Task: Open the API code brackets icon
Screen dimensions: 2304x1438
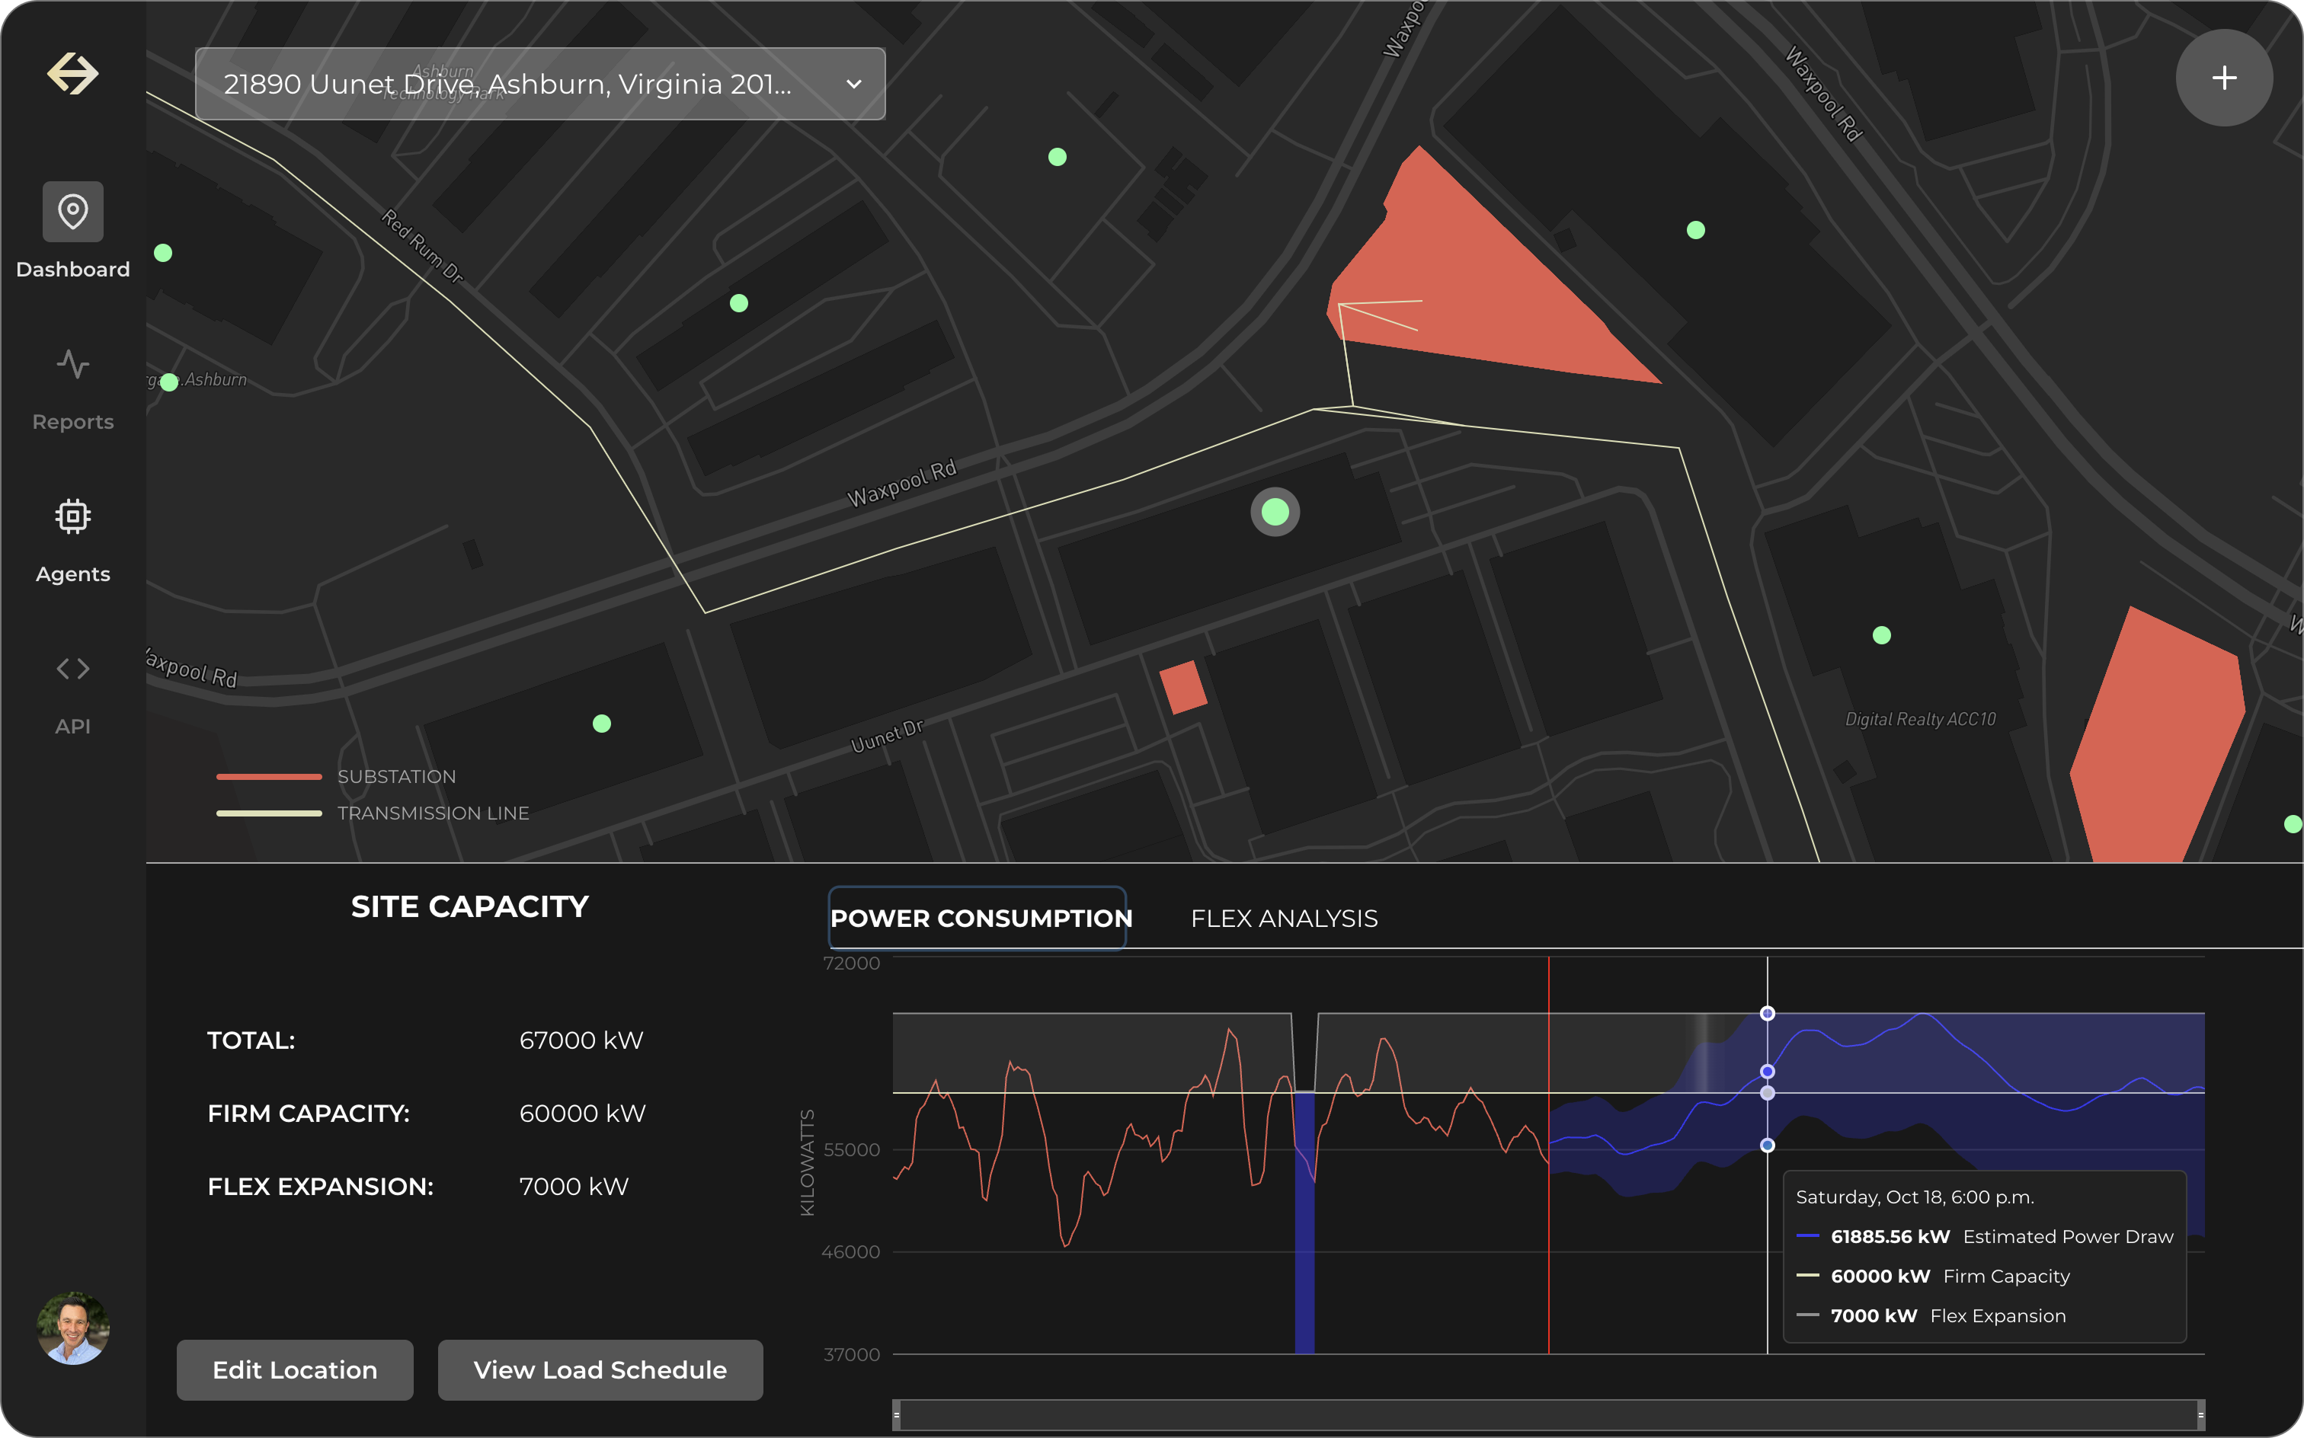Action: [72, 669]
